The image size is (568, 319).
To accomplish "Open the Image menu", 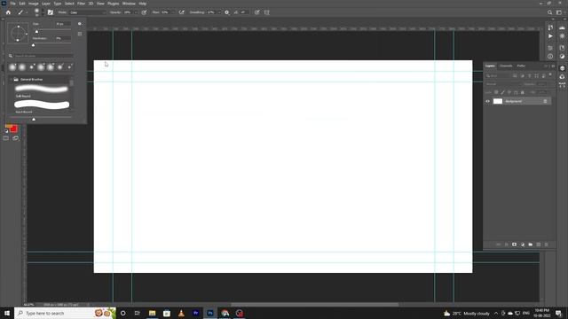I will point(34,4).
